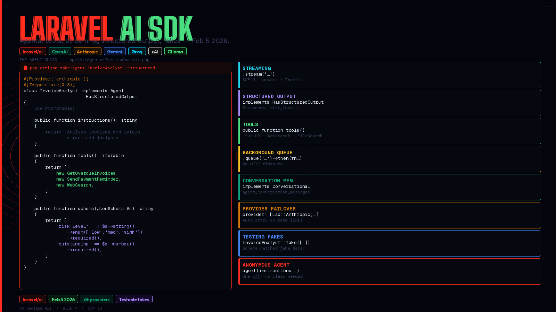Expand the STREAMING feature card
Image resolution: width=556 pixels, height=312 pixels.
(x=390, y=75)
